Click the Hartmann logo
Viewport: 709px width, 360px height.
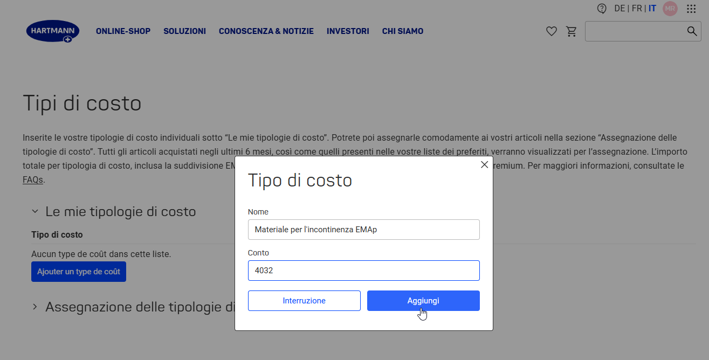pyautogui.click(x=53, y=32)
